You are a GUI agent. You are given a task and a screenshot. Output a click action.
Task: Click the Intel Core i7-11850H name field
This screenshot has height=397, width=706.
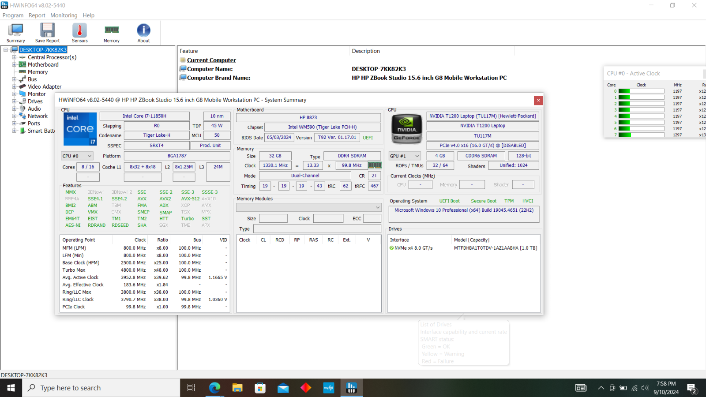pyautogui.click(x=145, y=116)
